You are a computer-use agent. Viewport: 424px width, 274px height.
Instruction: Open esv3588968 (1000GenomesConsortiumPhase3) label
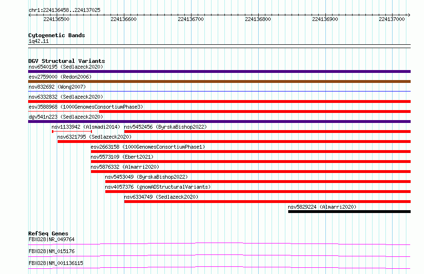coord(86,107)
